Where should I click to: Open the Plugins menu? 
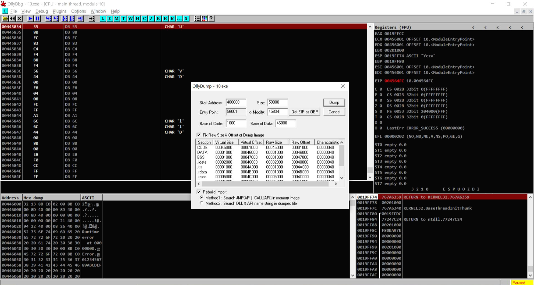pos(60,11)
